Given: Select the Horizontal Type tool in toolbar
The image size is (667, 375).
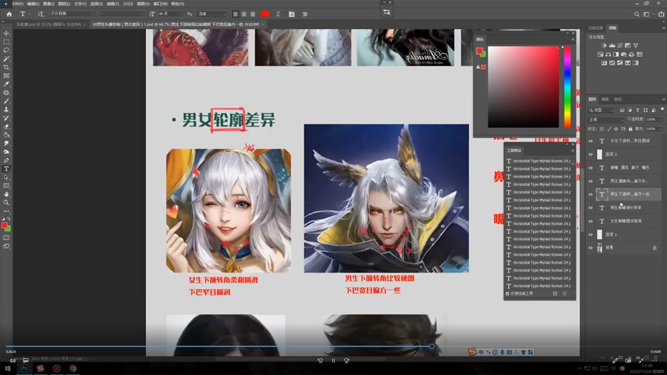Looking at the screenshot, I should pyautogui.click(x=7, y=169).
